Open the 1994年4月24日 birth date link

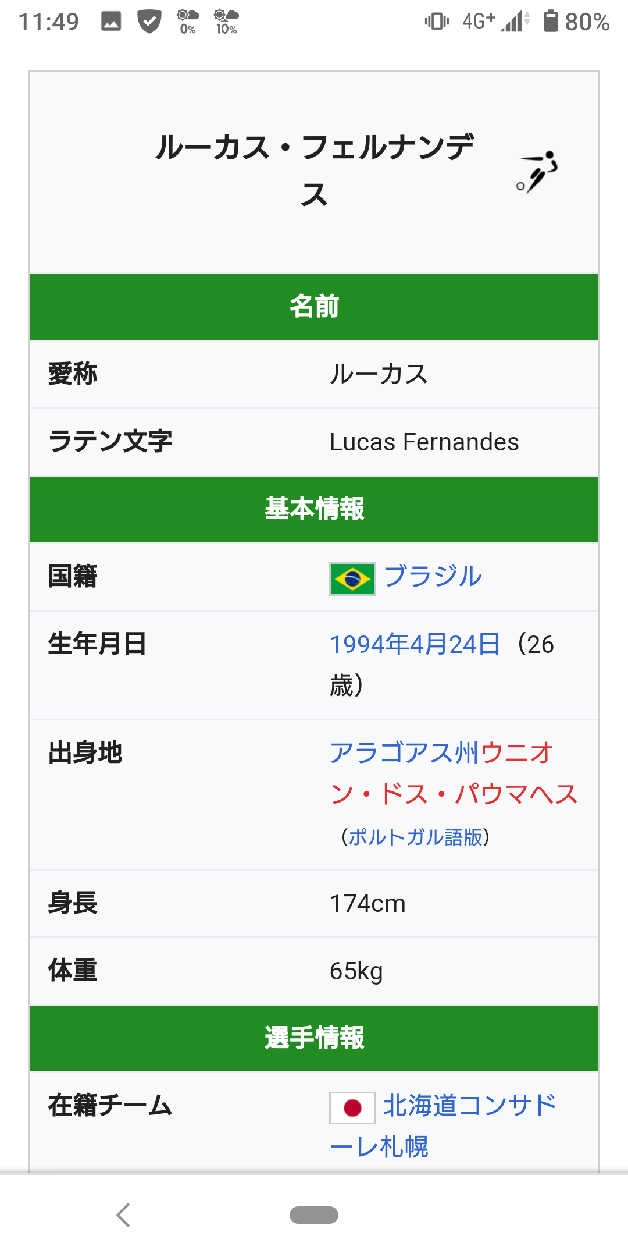click(x=415, y=644)
